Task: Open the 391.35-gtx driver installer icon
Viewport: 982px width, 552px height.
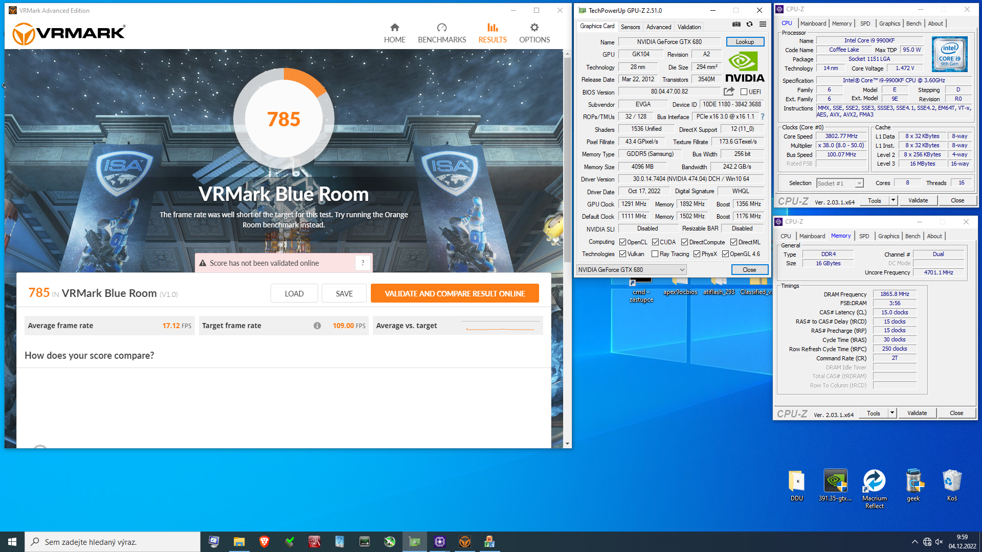Action: tap(835, 486)
